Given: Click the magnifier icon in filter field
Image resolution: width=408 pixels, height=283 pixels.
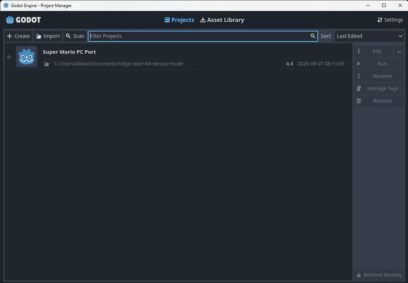Looking at the screenshot, I should pyautogui.click(x=313, y=36).
